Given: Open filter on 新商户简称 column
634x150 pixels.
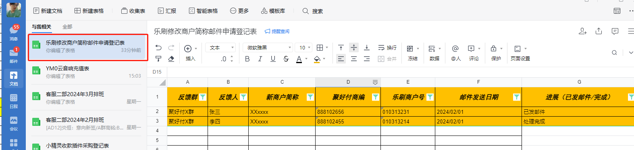Looking at the screenshot, I should [x=310, y=97].
